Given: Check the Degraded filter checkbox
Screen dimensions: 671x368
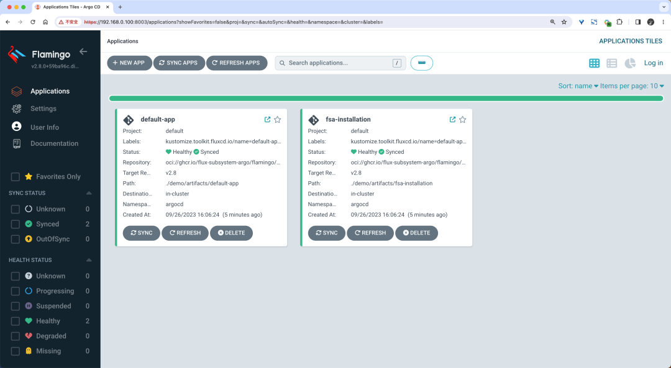Looking at the screenshot, I should click(16, 336).
